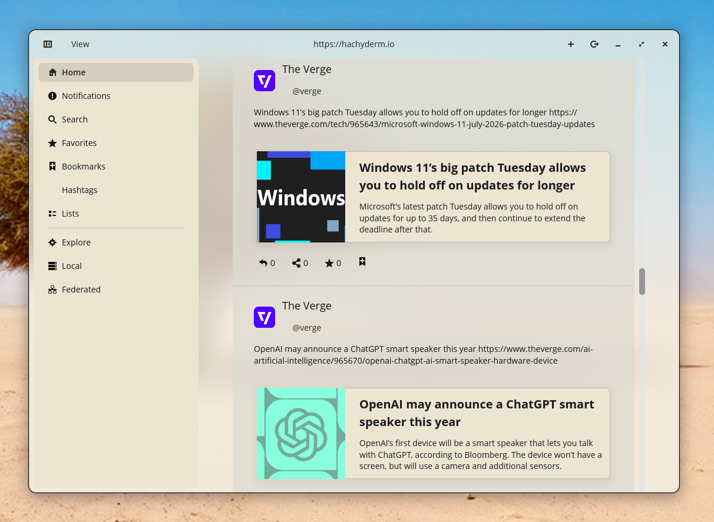Open Bookmarks in sidebar

(116, 167)
